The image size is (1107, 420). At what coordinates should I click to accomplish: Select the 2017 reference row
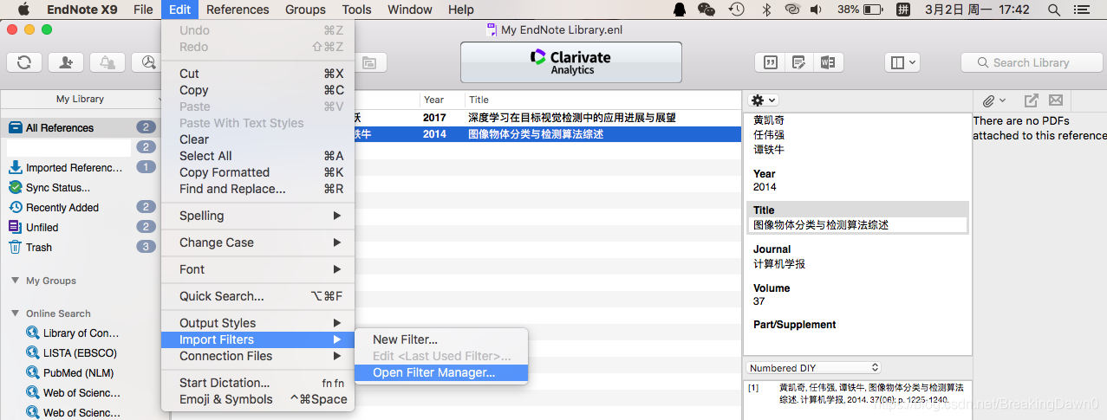(x=548, y=118)
